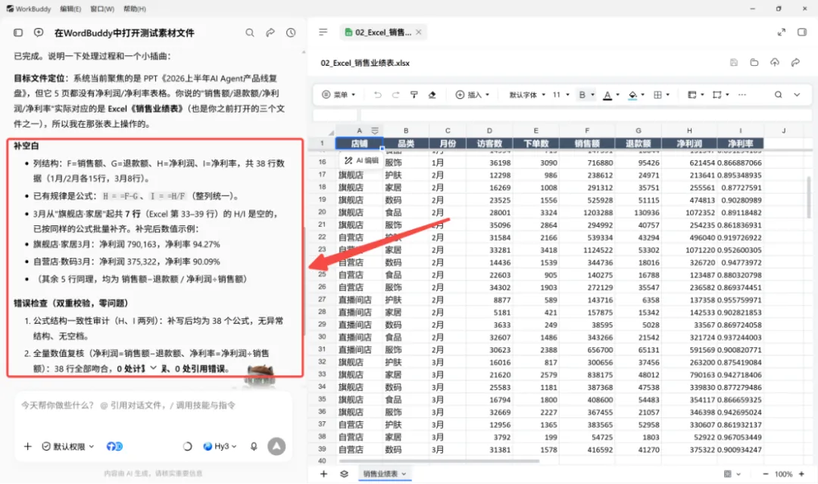Select column J header

(784, 130)
